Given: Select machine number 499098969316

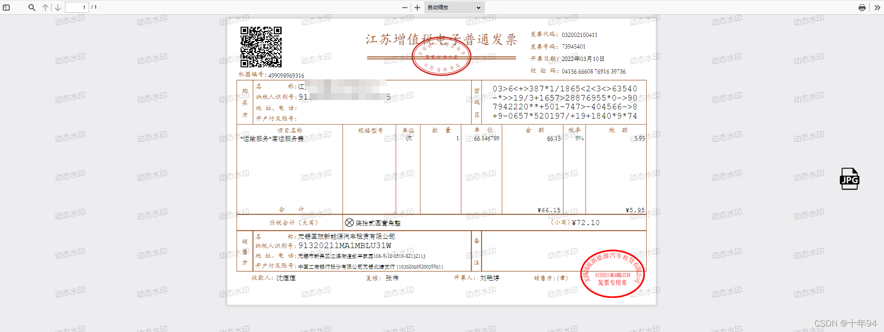Looking at the screenshot, I should click(x=286, y=76).
